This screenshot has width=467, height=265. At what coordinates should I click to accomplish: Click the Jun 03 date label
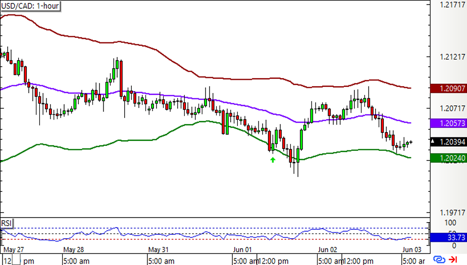(x=412, y=249)
